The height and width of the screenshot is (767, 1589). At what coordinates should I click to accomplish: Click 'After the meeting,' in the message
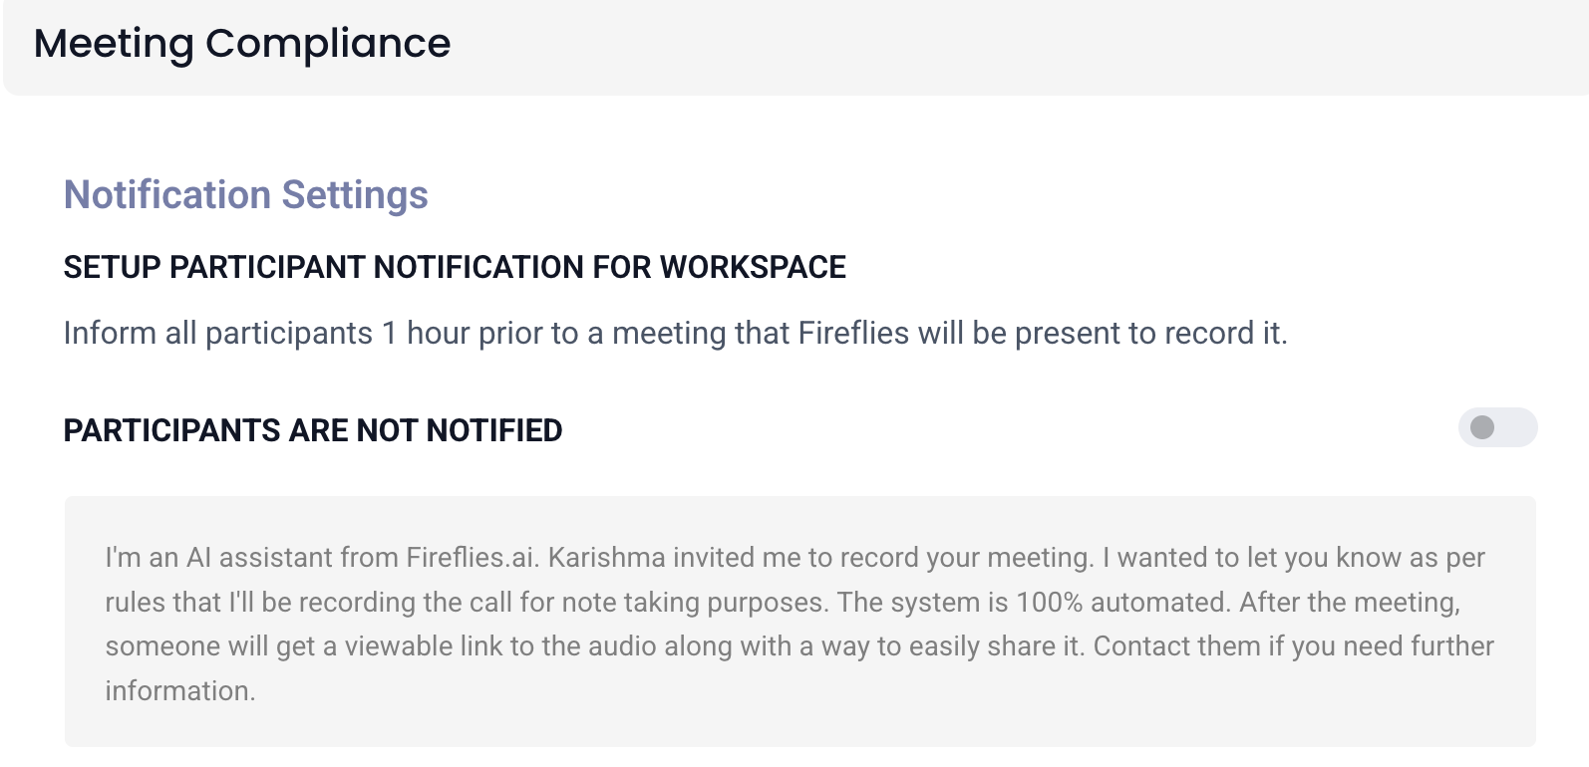(1349, 602)
